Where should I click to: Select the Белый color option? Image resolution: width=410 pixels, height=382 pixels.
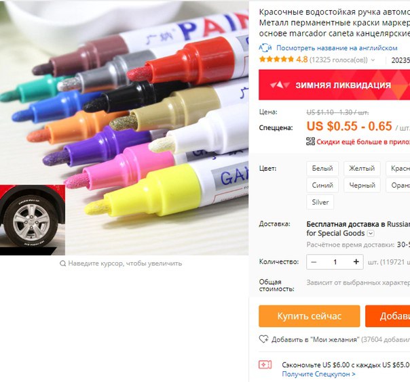322,168
